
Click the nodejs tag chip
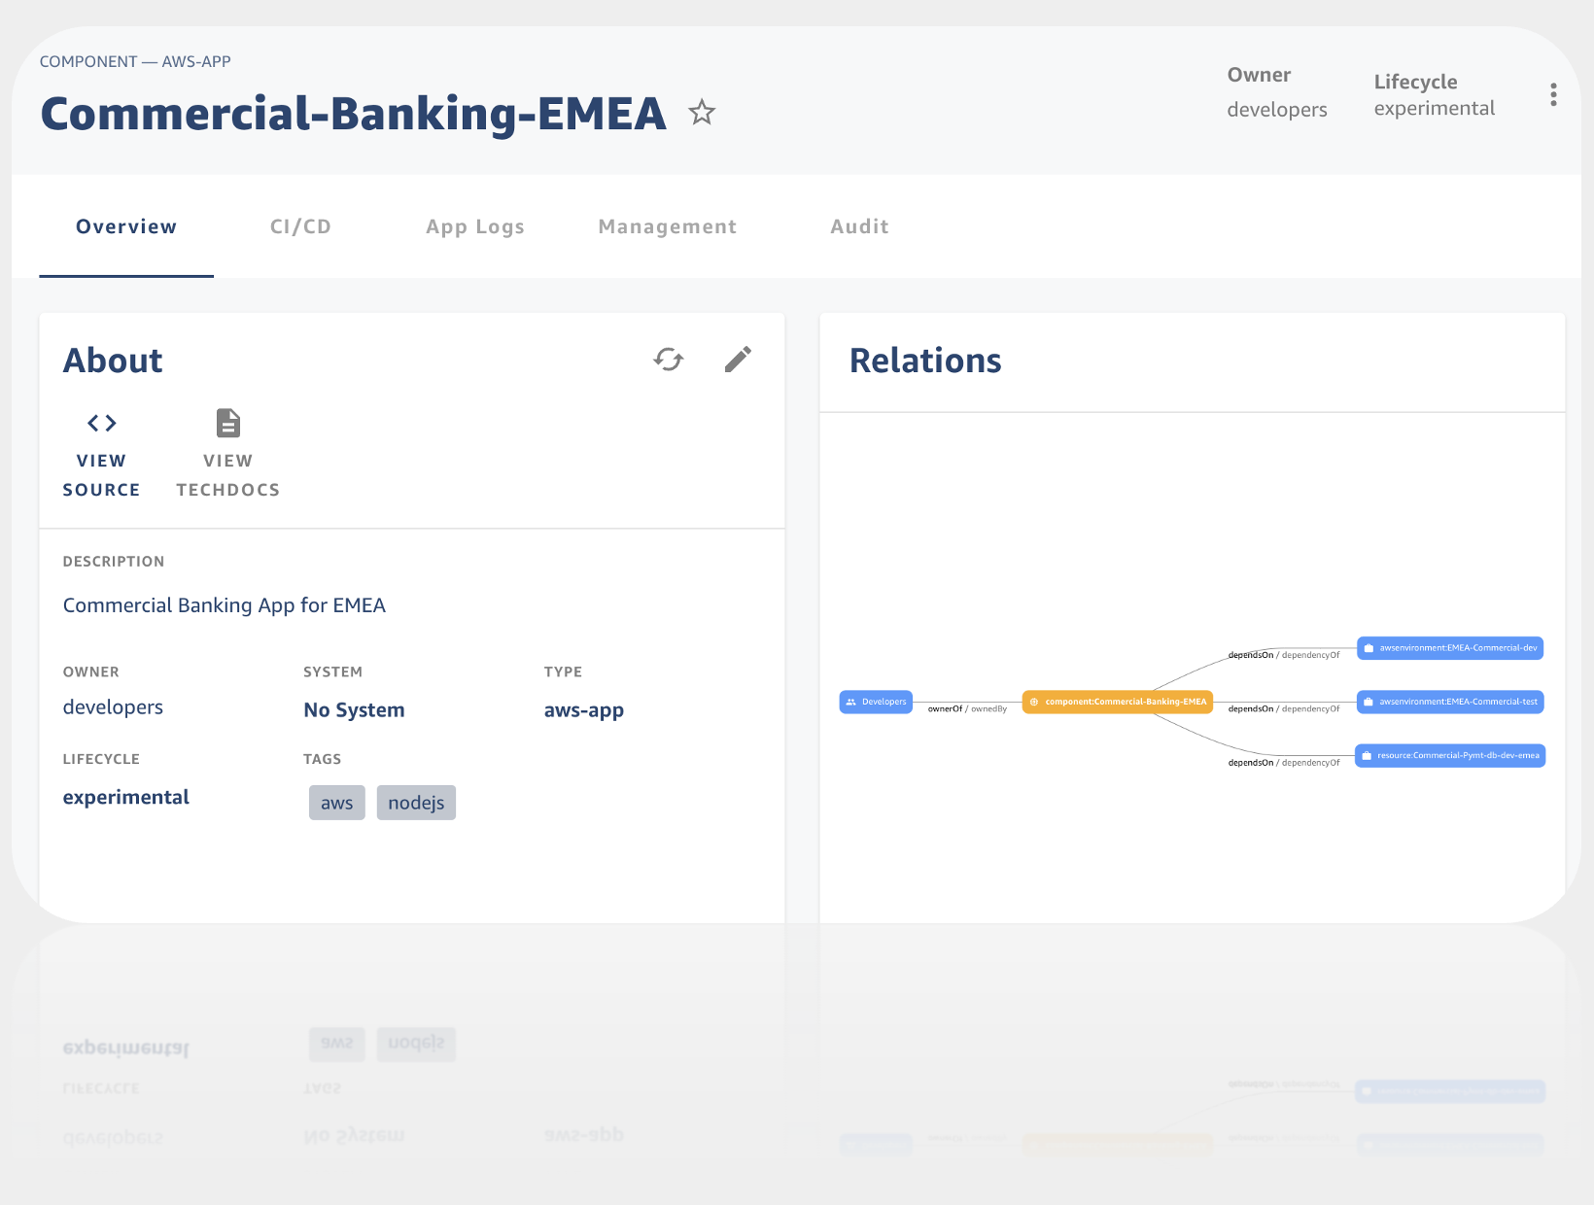pos(416,803)
